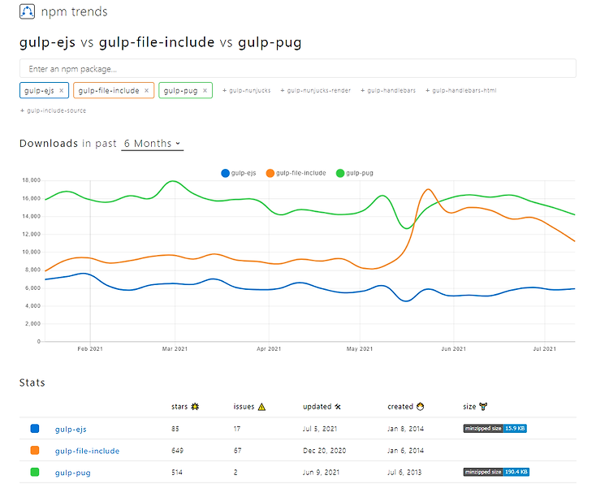
Task: Click the 'size' column header text
Action: click(x=469, y=407)
